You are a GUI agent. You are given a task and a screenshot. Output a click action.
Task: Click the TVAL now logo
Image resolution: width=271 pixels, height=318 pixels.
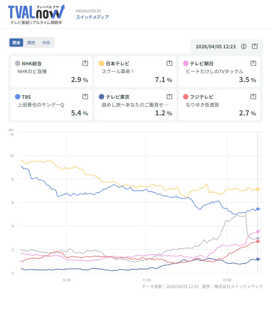(36, 12)
